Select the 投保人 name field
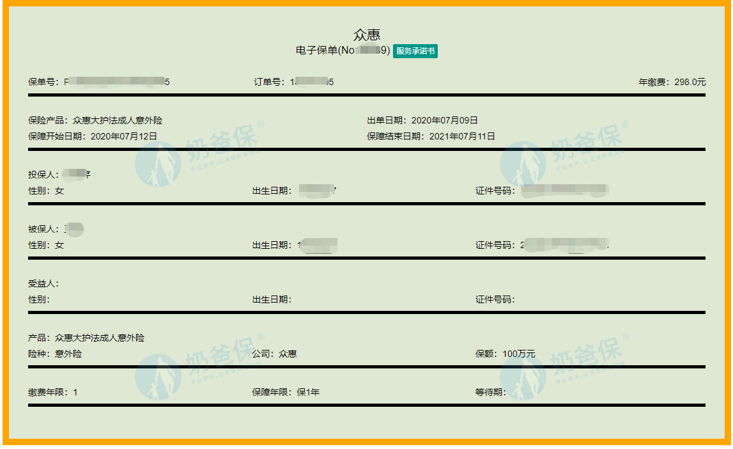733x449 pixels. click(x=59, y=175)
